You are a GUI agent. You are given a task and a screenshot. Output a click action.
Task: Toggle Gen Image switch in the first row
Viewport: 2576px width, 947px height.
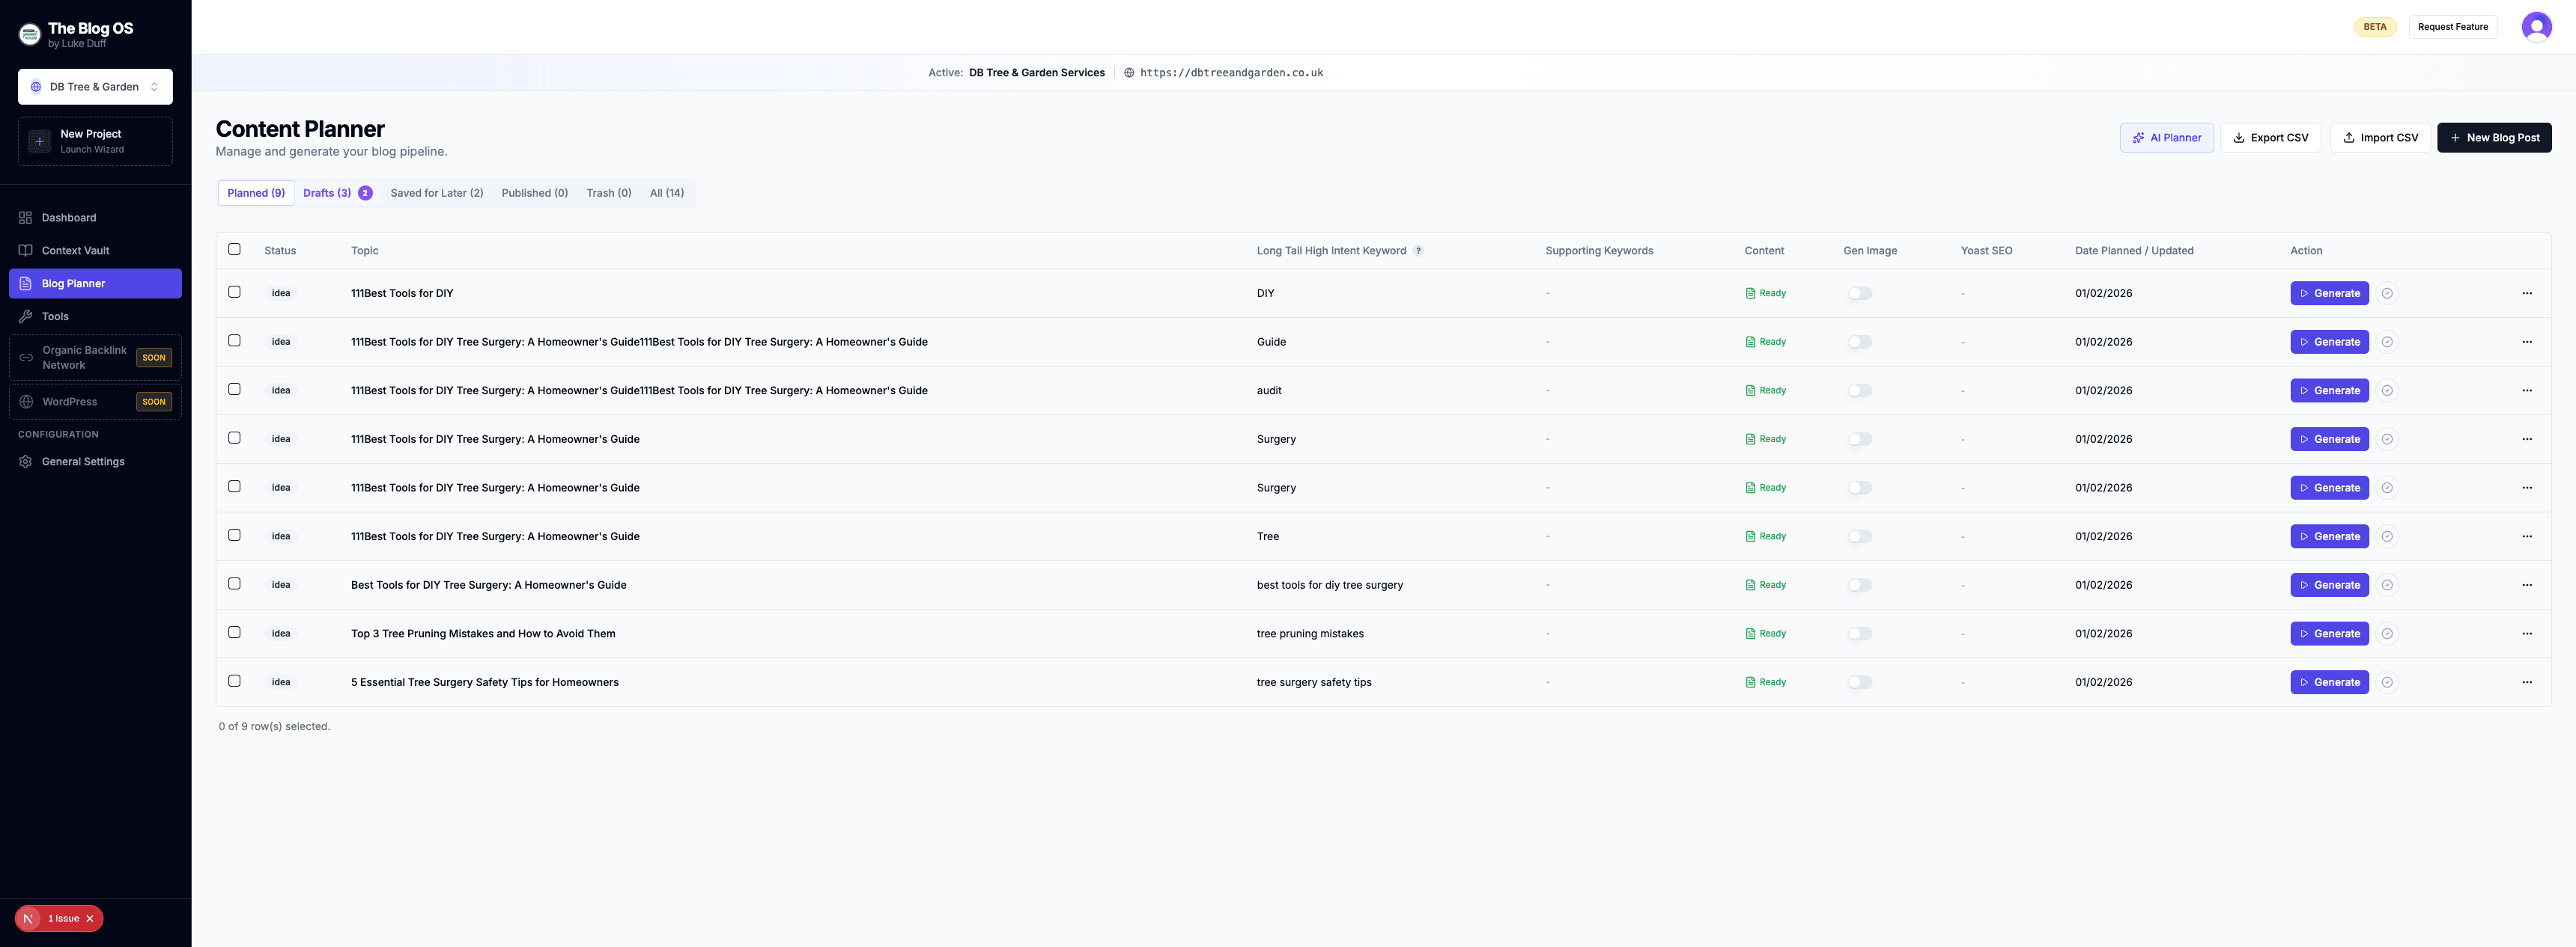tap(1859, 294)
